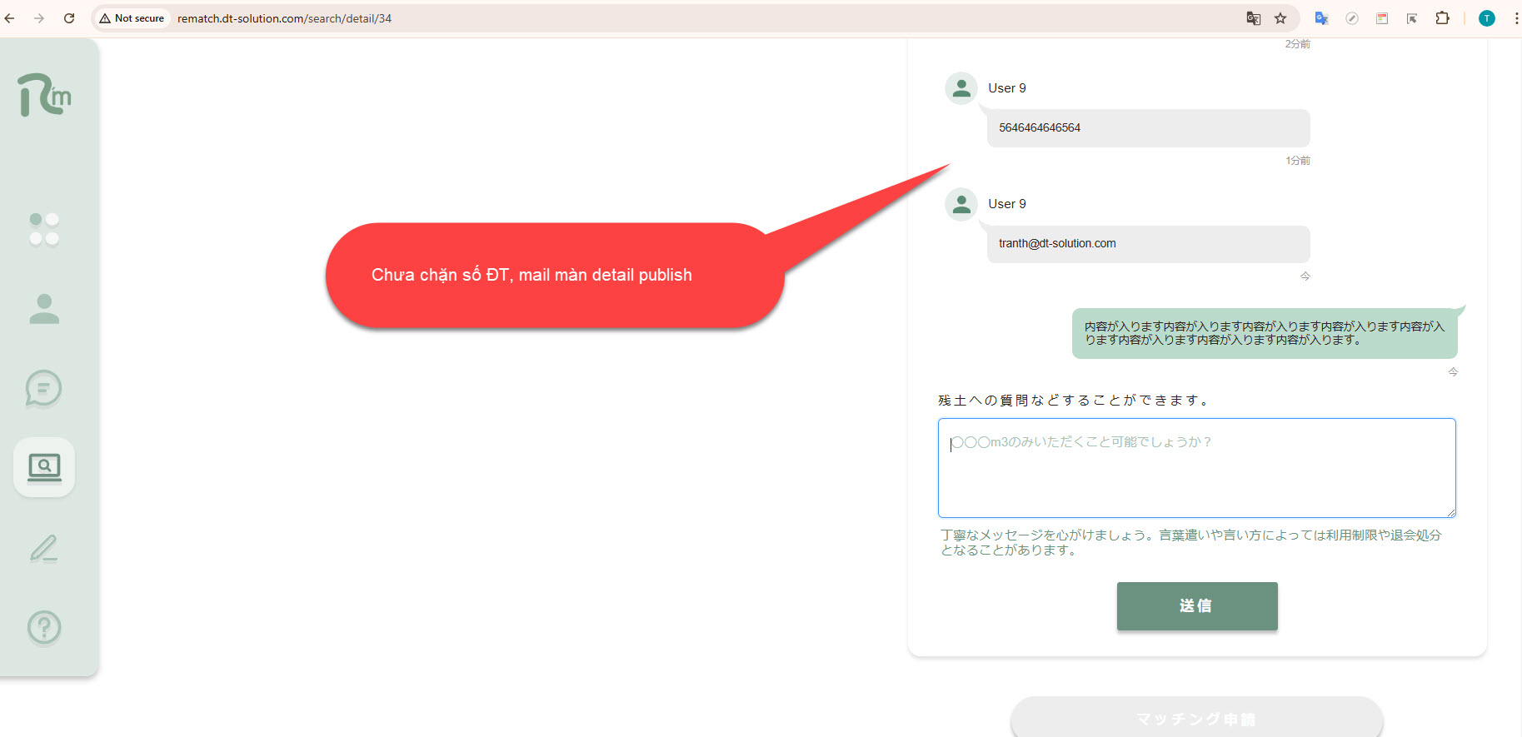
Task: Click the マッチング申請 button
Action: (x=1196, y=718)
